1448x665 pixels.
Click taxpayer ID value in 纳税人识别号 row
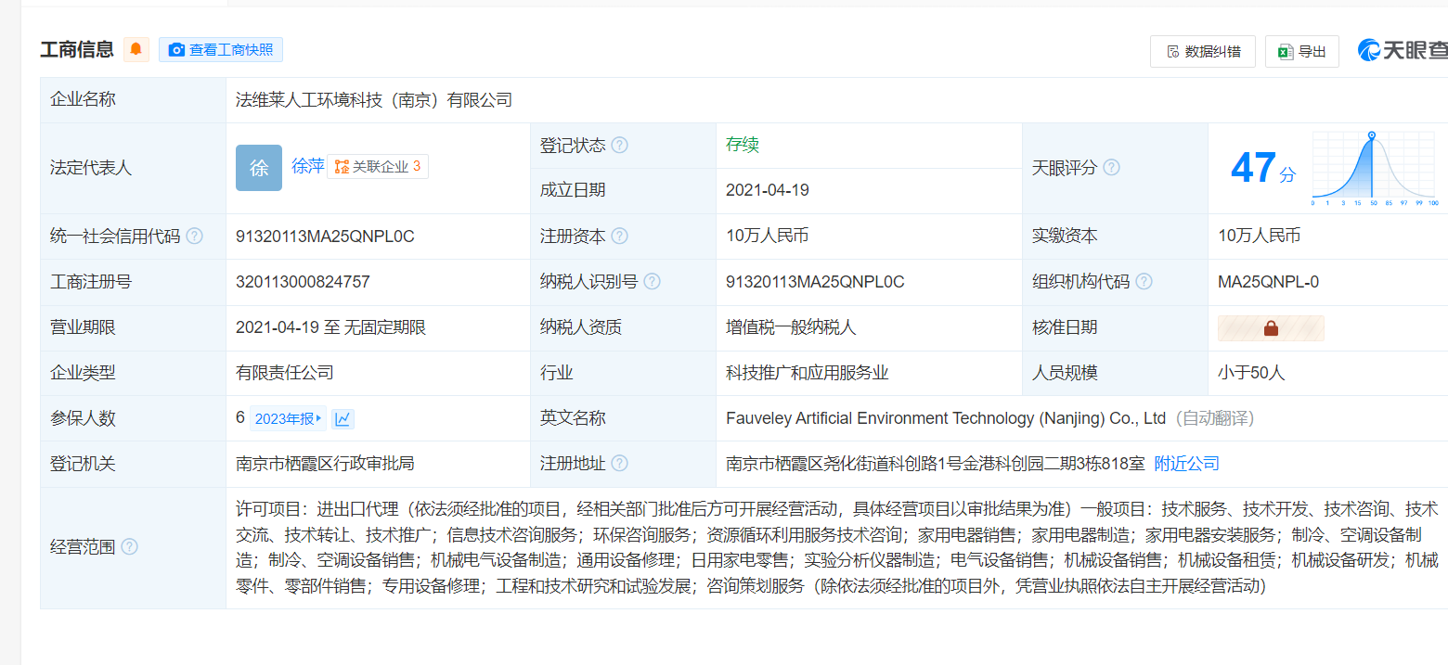coord(815,282)
